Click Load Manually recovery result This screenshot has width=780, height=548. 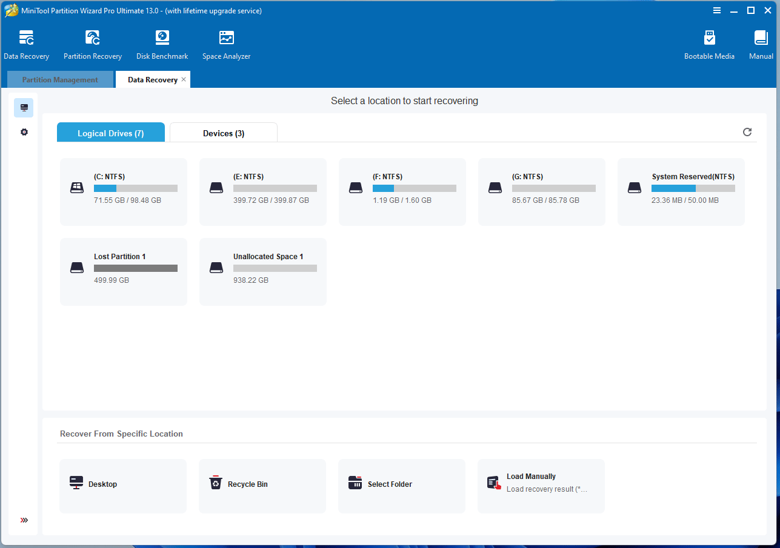click(541, 486)
